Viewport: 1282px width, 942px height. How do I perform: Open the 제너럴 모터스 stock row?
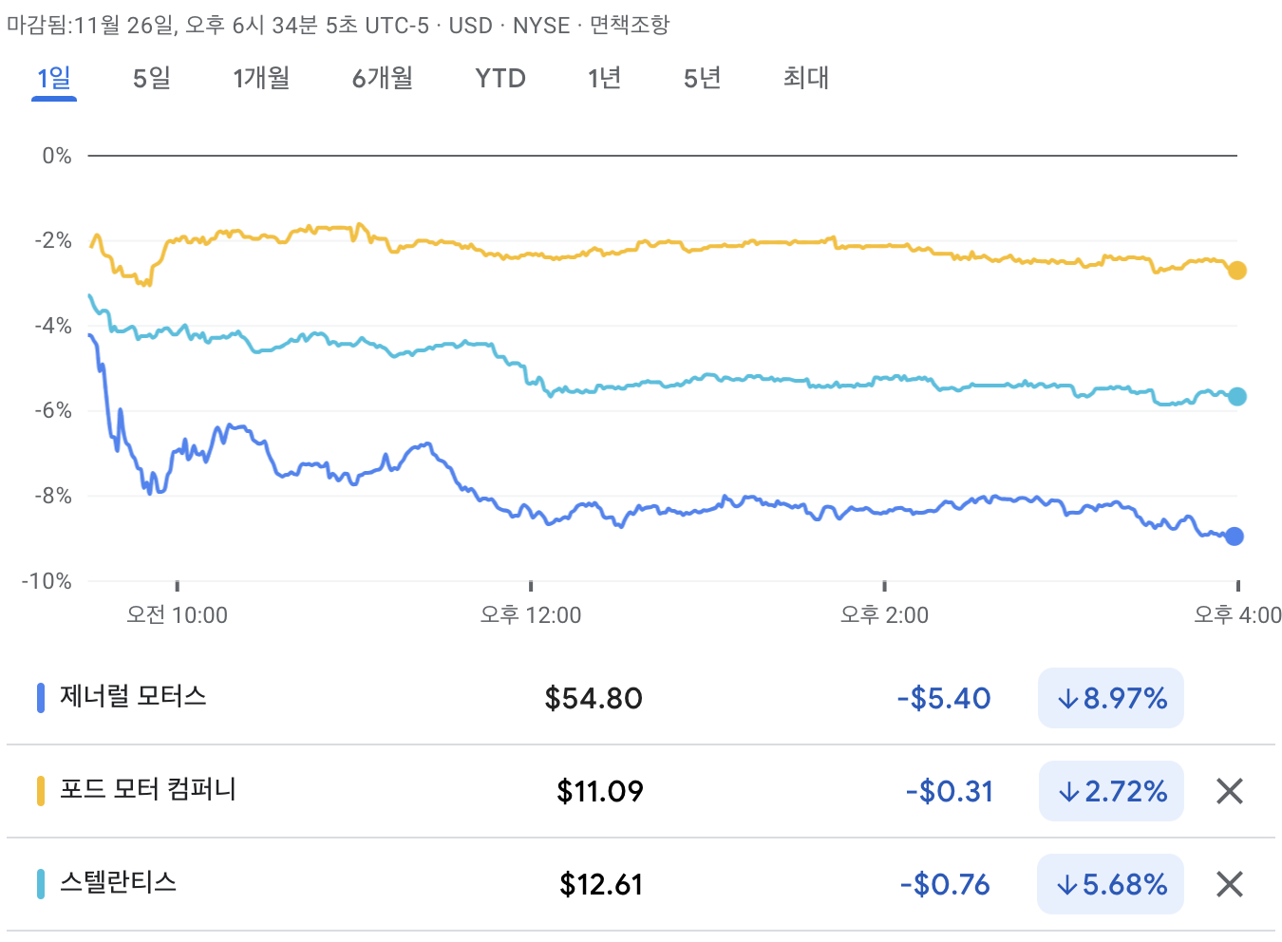[641, 698]
